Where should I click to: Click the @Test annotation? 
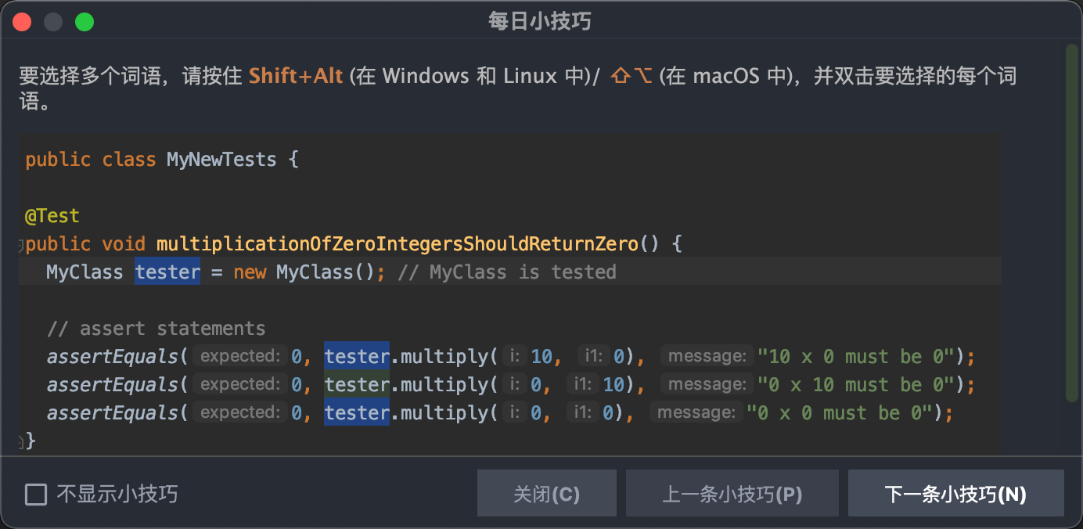click(x=52, y=216)
